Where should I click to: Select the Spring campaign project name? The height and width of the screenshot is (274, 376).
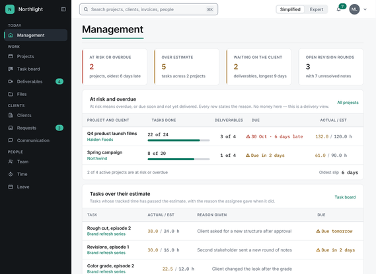point(105,152)
